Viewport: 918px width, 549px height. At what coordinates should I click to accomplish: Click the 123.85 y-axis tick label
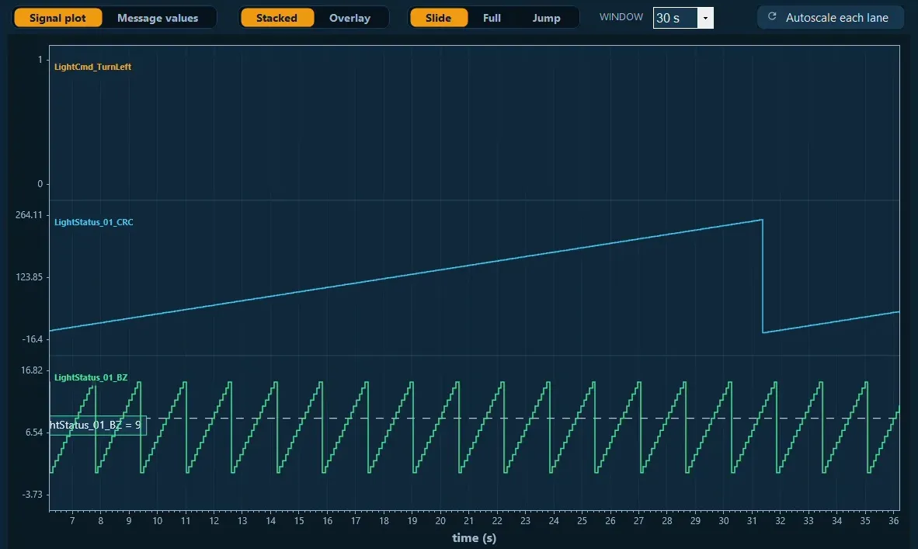[29, 277]
